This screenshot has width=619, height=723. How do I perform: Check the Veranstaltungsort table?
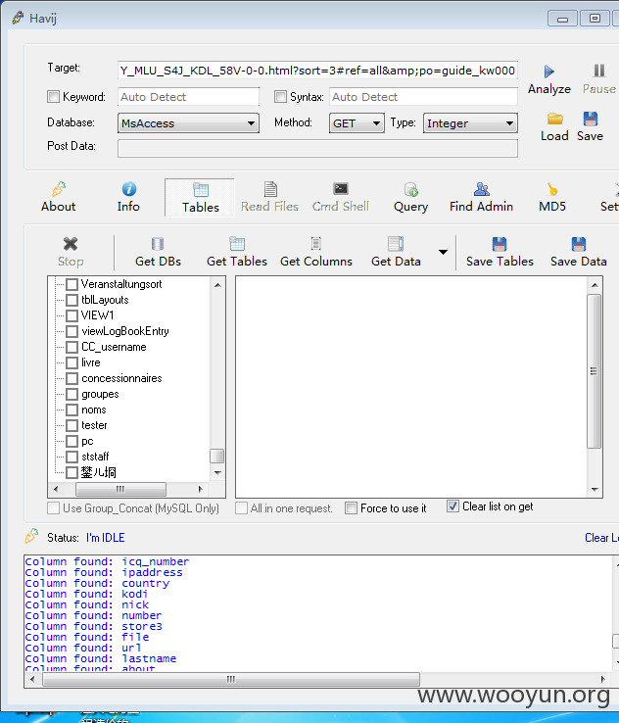pos(71,284)
